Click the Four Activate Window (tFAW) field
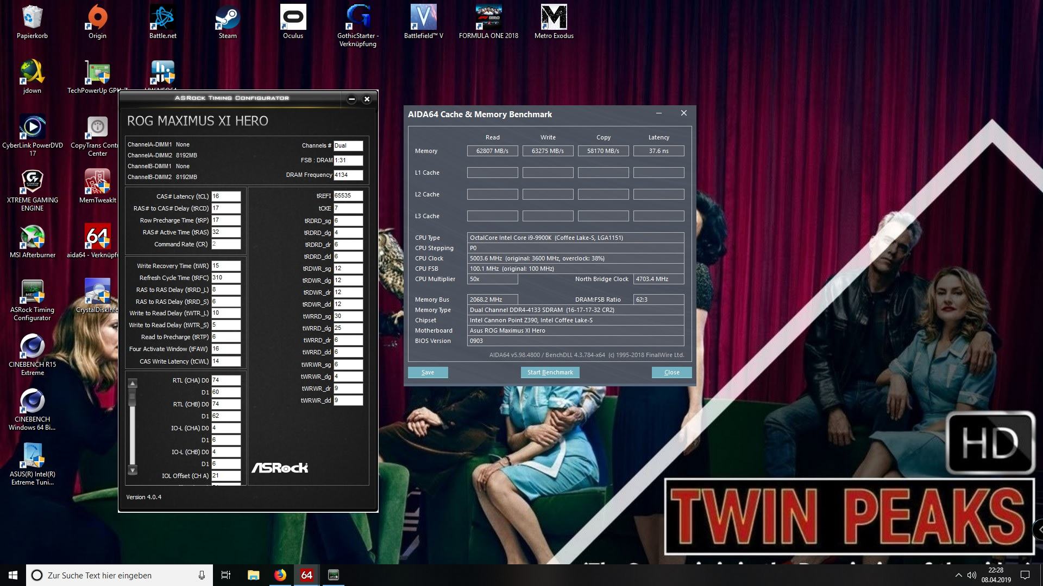 (x=226, y=349)
